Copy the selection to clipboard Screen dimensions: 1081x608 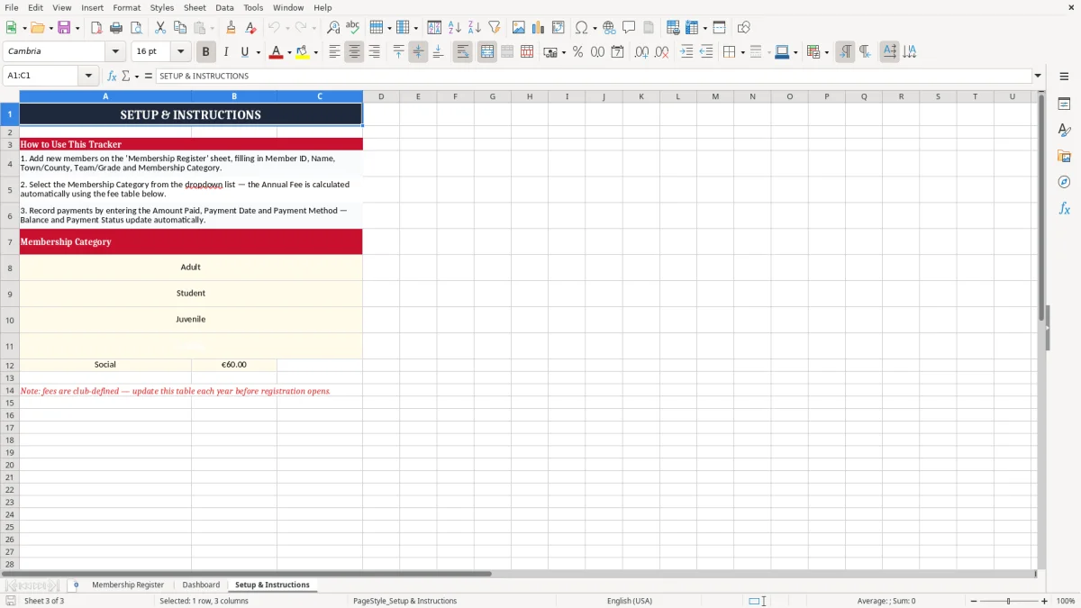[180, 28]
